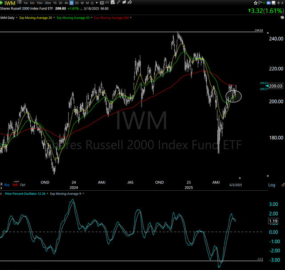Select the 15m timeframe
The width and height of the screenshot is (285, 270).
pyautogui.click(x=40, y=3)
